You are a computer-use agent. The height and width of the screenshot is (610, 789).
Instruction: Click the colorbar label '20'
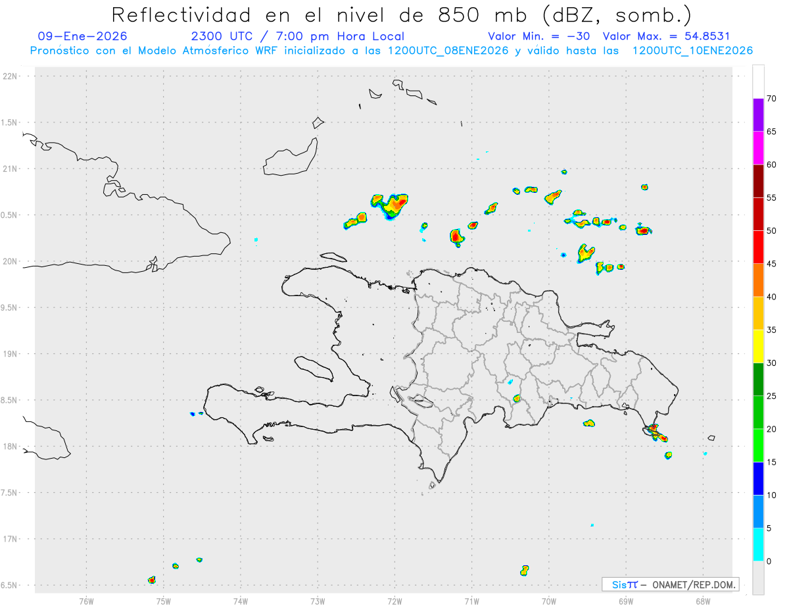click(772, 429)
